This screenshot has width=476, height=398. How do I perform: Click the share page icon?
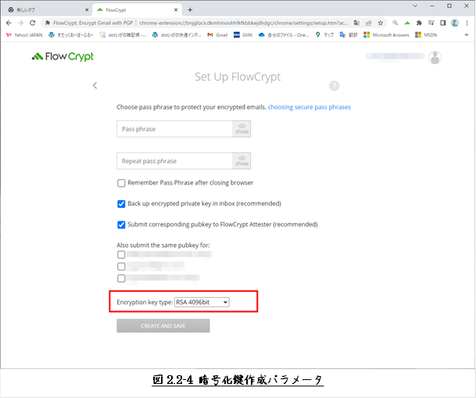369,23
